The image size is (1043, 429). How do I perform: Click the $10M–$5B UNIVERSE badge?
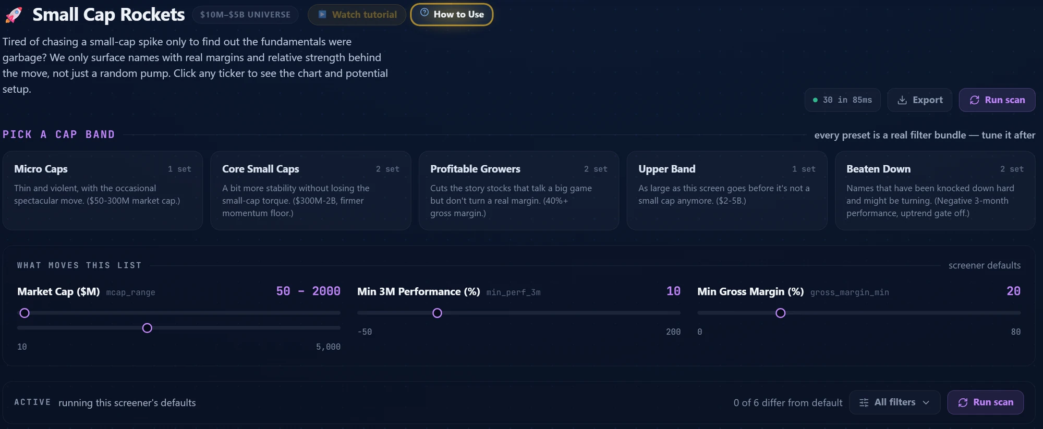pos(245,15)
